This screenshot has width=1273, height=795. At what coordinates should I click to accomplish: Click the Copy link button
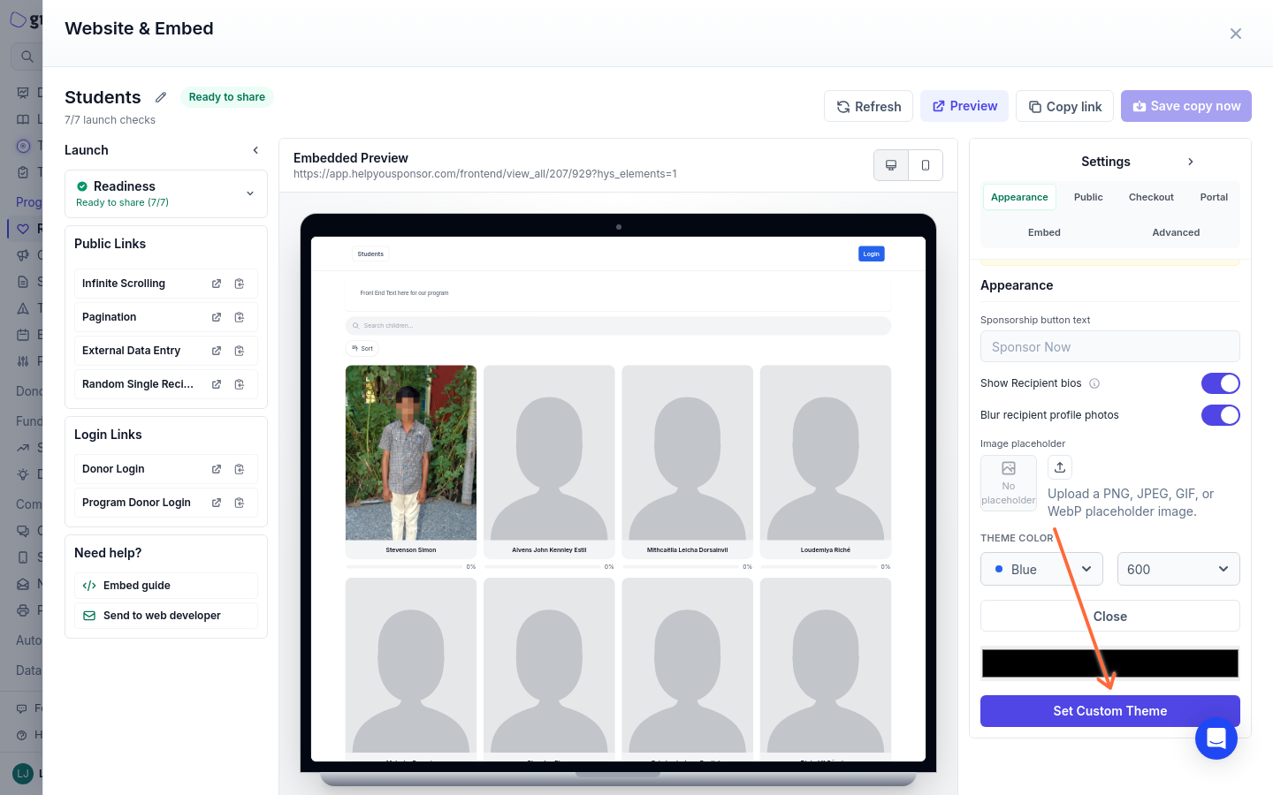pos(1065,106)
